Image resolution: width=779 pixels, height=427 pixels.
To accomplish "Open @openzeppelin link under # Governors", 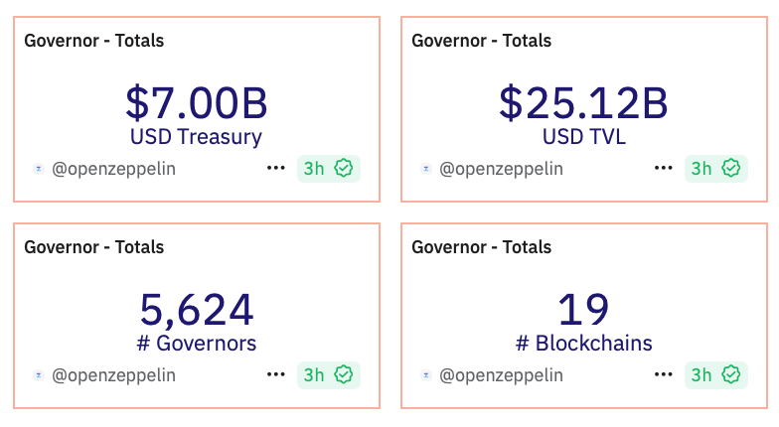I will tap(113, 375).
